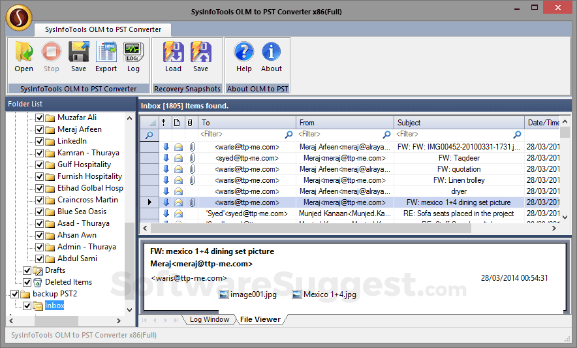This screenshot has width=577, height=348.
Task: Uncheck the Meraj Arfeen folder checkbox
Action: pyautogui.click(x=40, y=130)
